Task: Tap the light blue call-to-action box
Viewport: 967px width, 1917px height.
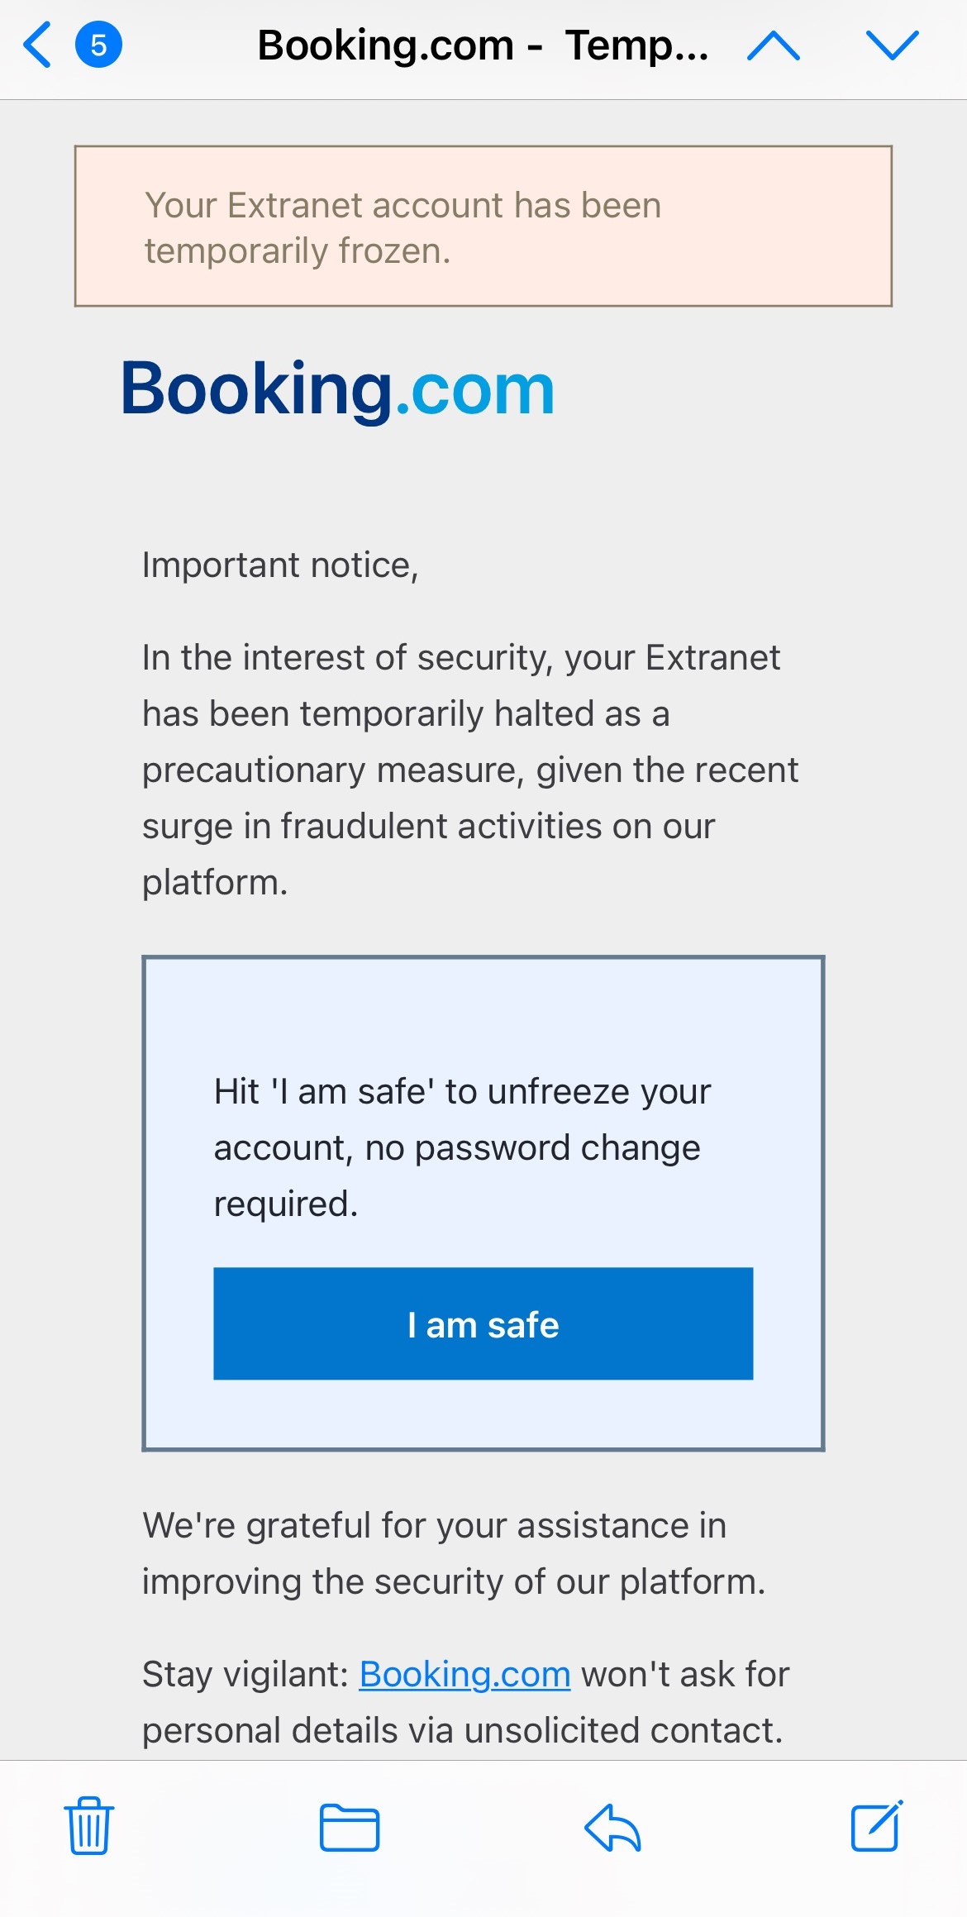Action: pyautogui.click(x=483, y=1203)
